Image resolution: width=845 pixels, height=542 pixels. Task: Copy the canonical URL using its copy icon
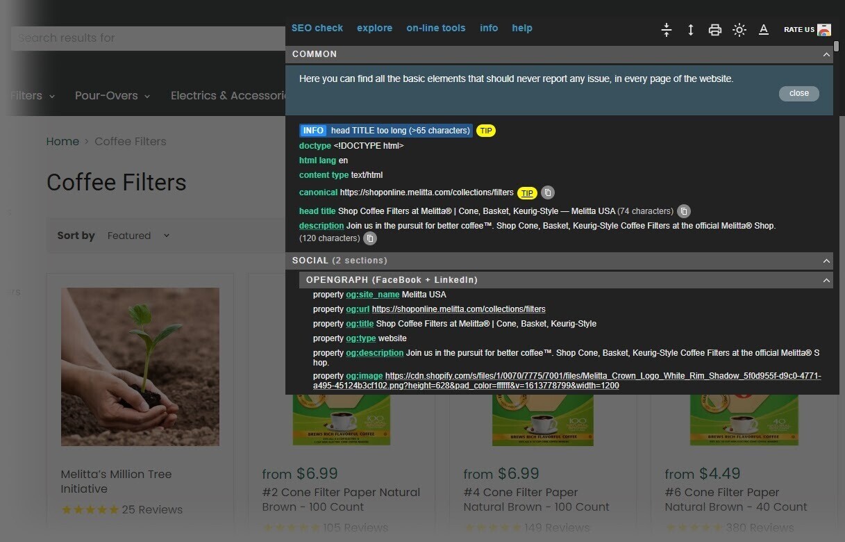pos(547,192)
